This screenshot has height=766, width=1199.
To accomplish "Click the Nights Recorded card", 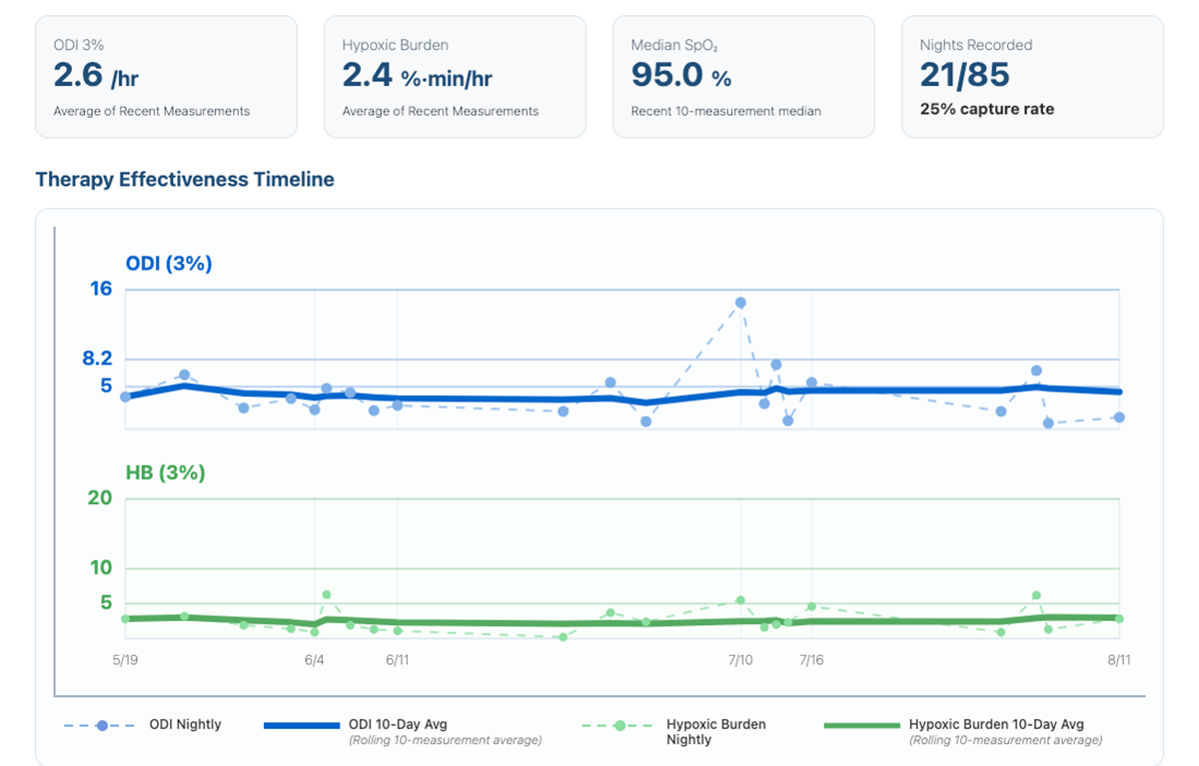I will tap(1032, 76).
